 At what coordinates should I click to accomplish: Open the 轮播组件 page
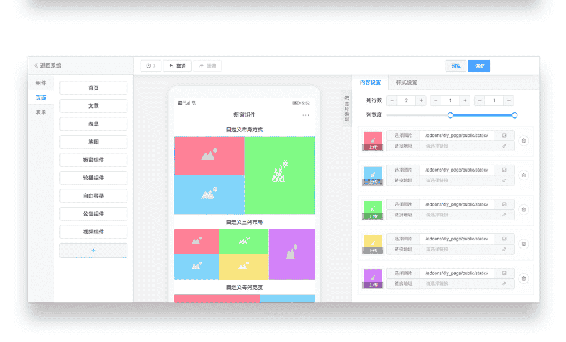pos(93,177)
